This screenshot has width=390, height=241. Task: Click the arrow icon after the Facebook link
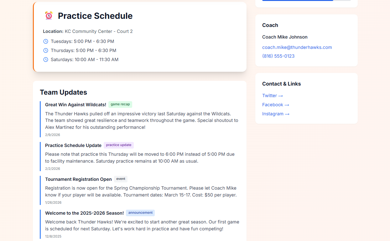coord(287,105)
